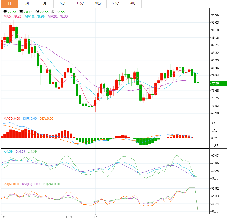Click the 开:77.87 opening price
This screenshot has width=230, height=224.
(x=10, y=12)
